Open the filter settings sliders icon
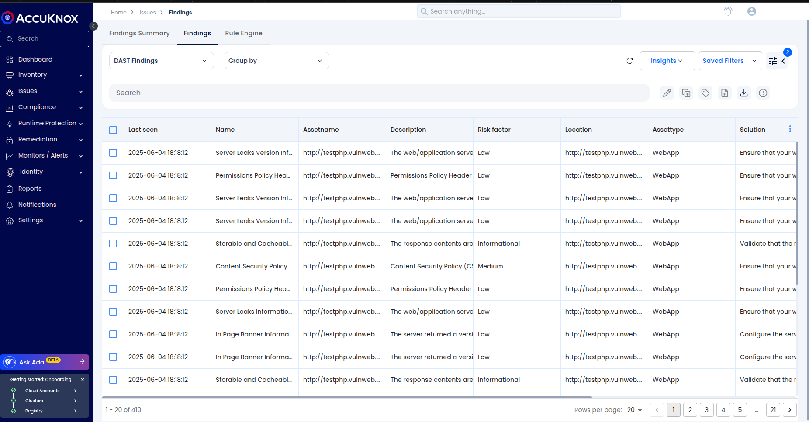809x422 pixels. coord(773,61)
